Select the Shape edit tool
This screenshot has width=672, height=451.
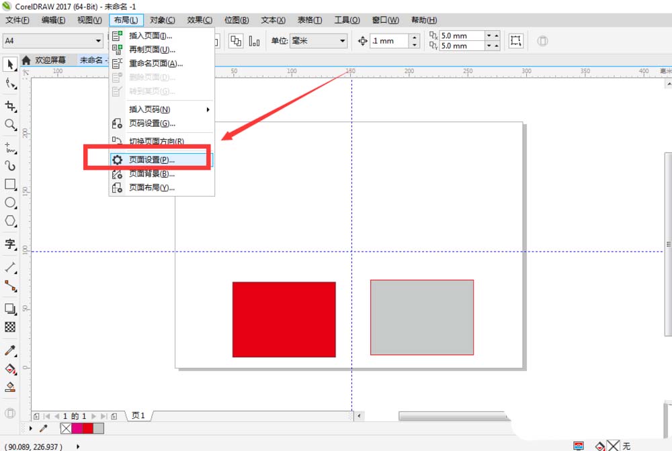point(10,83)
